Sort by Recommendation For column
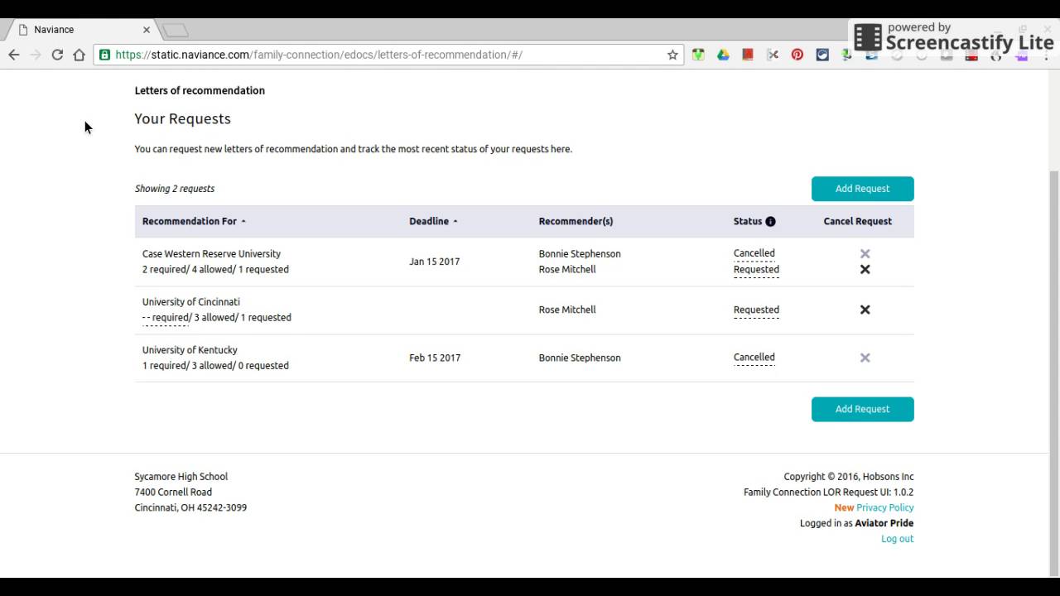This screenshot has height=596, width=1060. (194, 221)
